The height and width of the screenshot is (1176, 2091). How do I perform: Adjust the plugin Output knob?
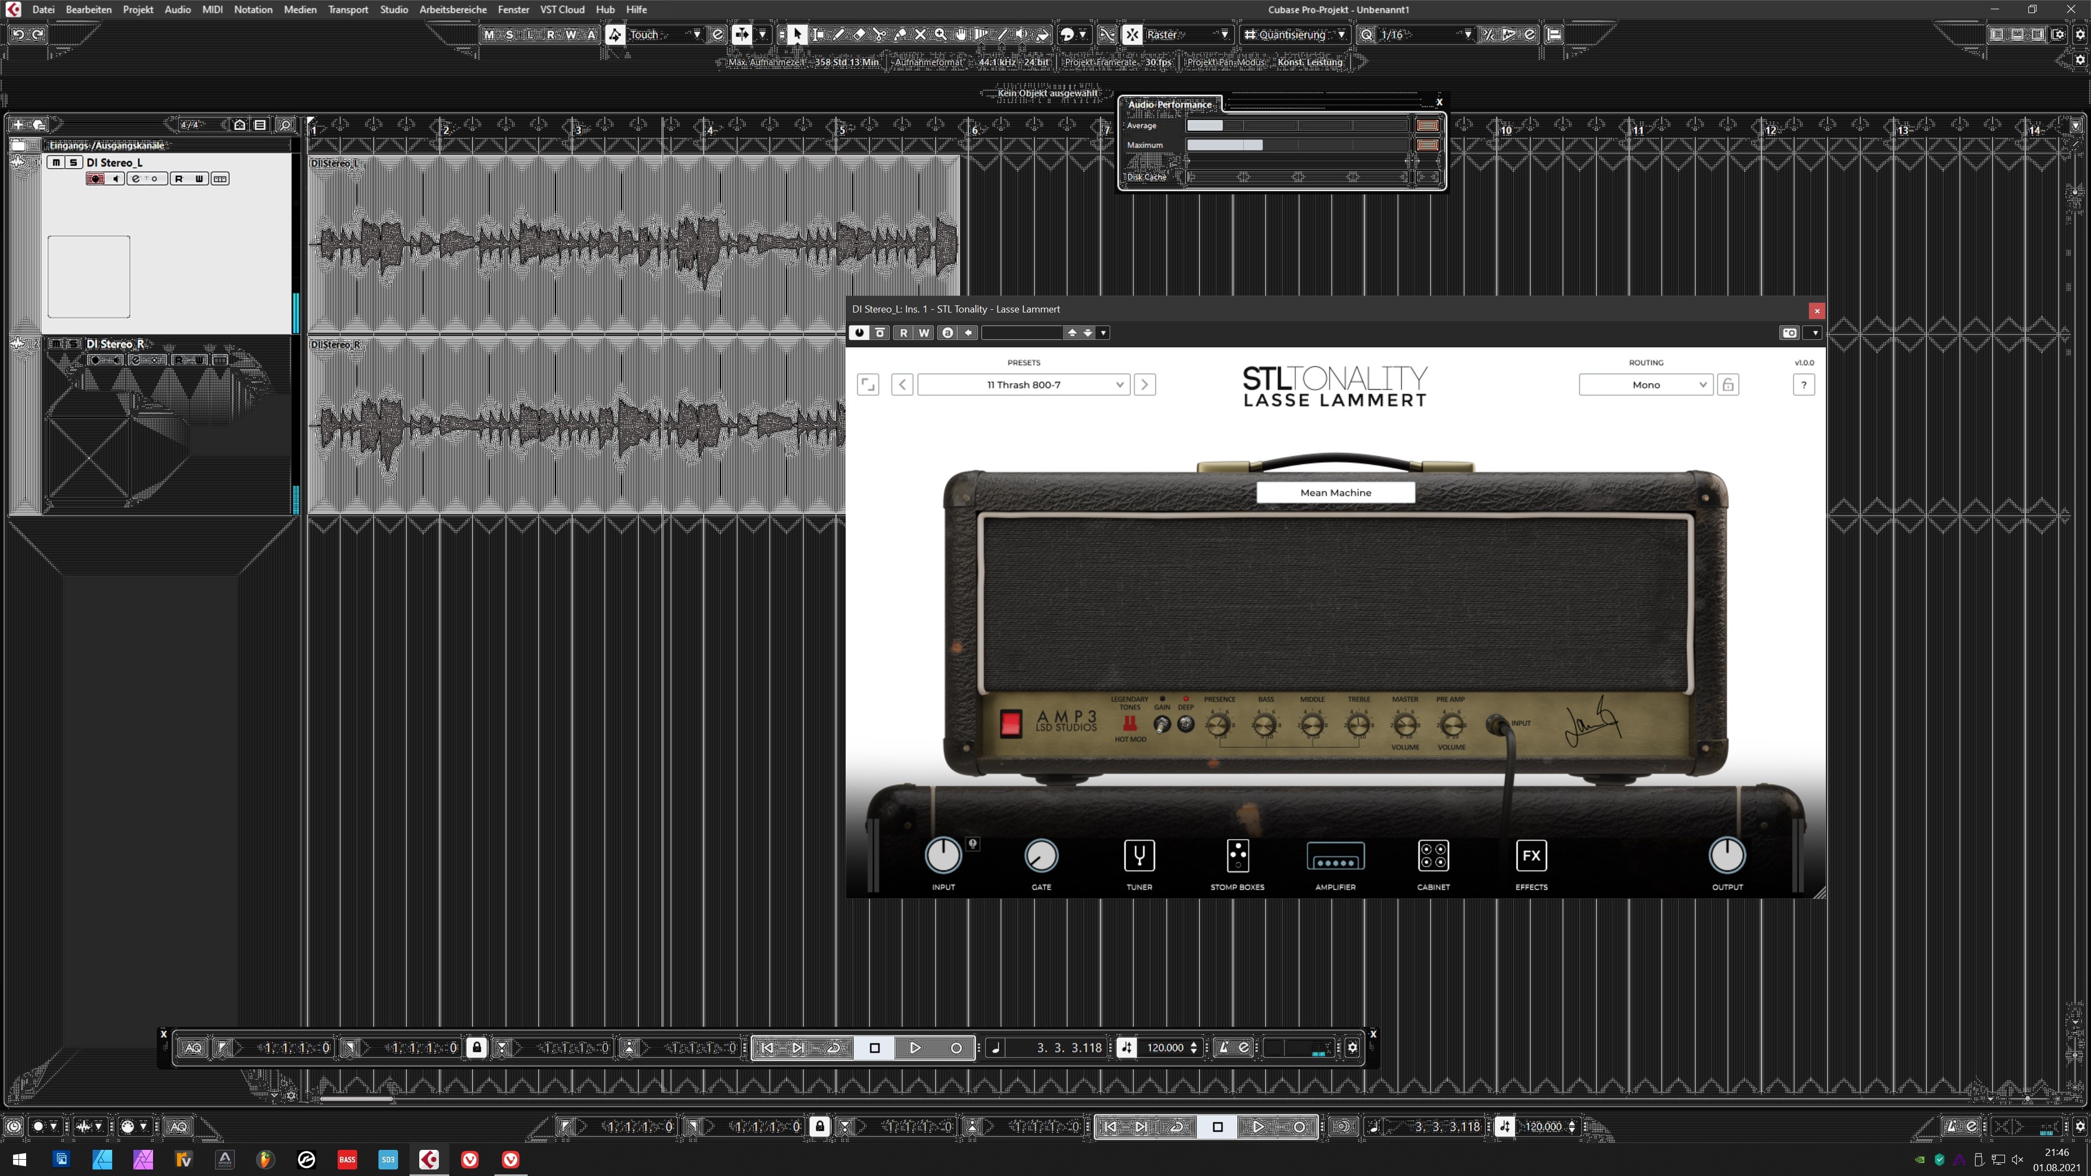coord(1727,855)
